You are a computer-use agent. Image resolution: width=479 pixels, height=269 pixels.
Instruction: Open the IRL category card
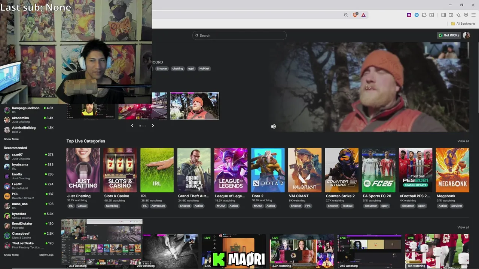click(157, 170)
